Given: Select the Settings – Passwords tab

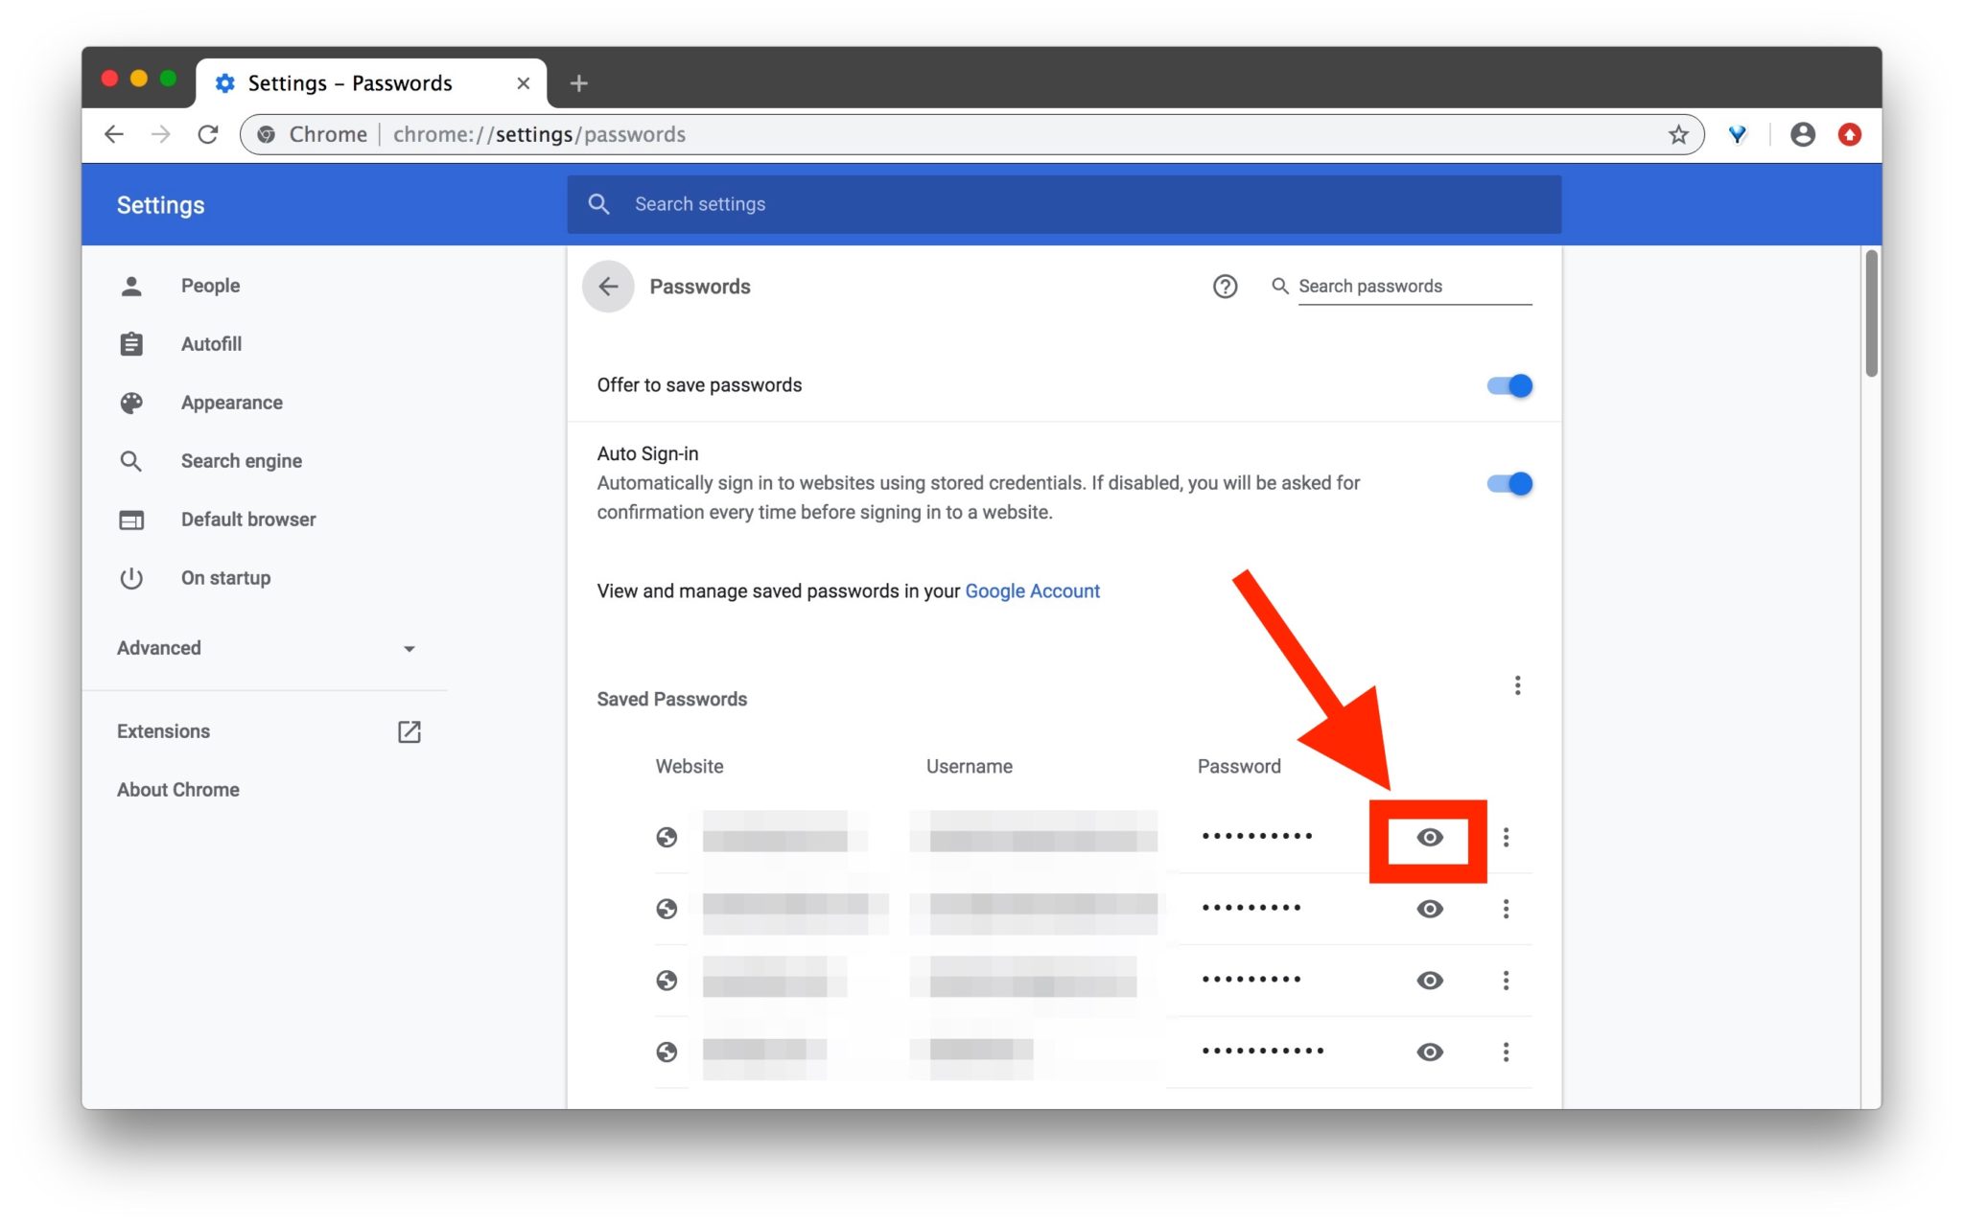Looking at the screenshot, I should click(x=372, y=83).
